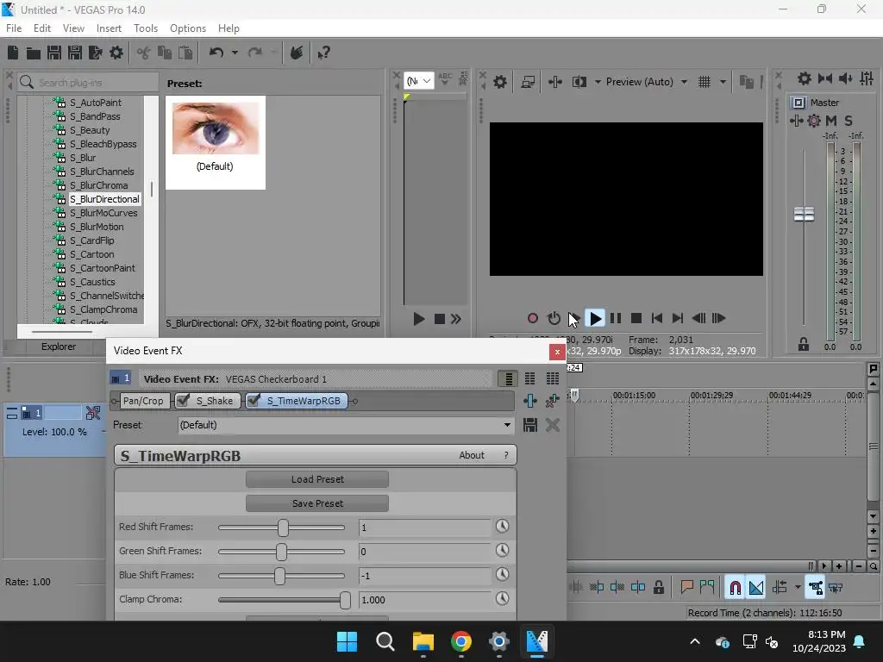Open the Mixing Console faders icon
The height and width of the screenshot is (662, 883).
coord(867,78)
